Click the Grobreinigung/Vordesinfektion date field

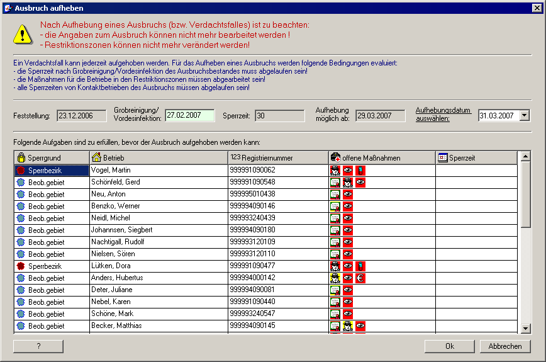pyautogui.click(x=190, y=115)
